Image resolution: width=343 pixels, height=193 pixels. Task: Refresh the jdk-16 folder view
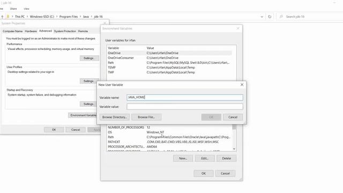click(270, 17)
